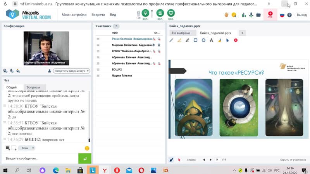This screenshot has width=310, height=174.
Task: Select the blue pointer arrow tool
Action: click(227, 40)
